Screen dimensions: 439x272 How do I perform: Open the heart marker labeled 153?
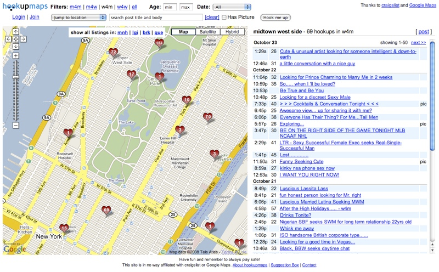159,43
